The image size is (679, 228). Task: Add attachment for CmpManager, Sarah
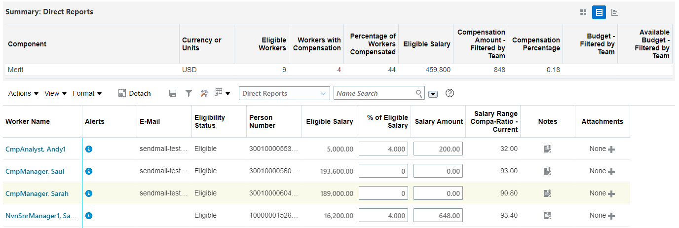(611, 194)
